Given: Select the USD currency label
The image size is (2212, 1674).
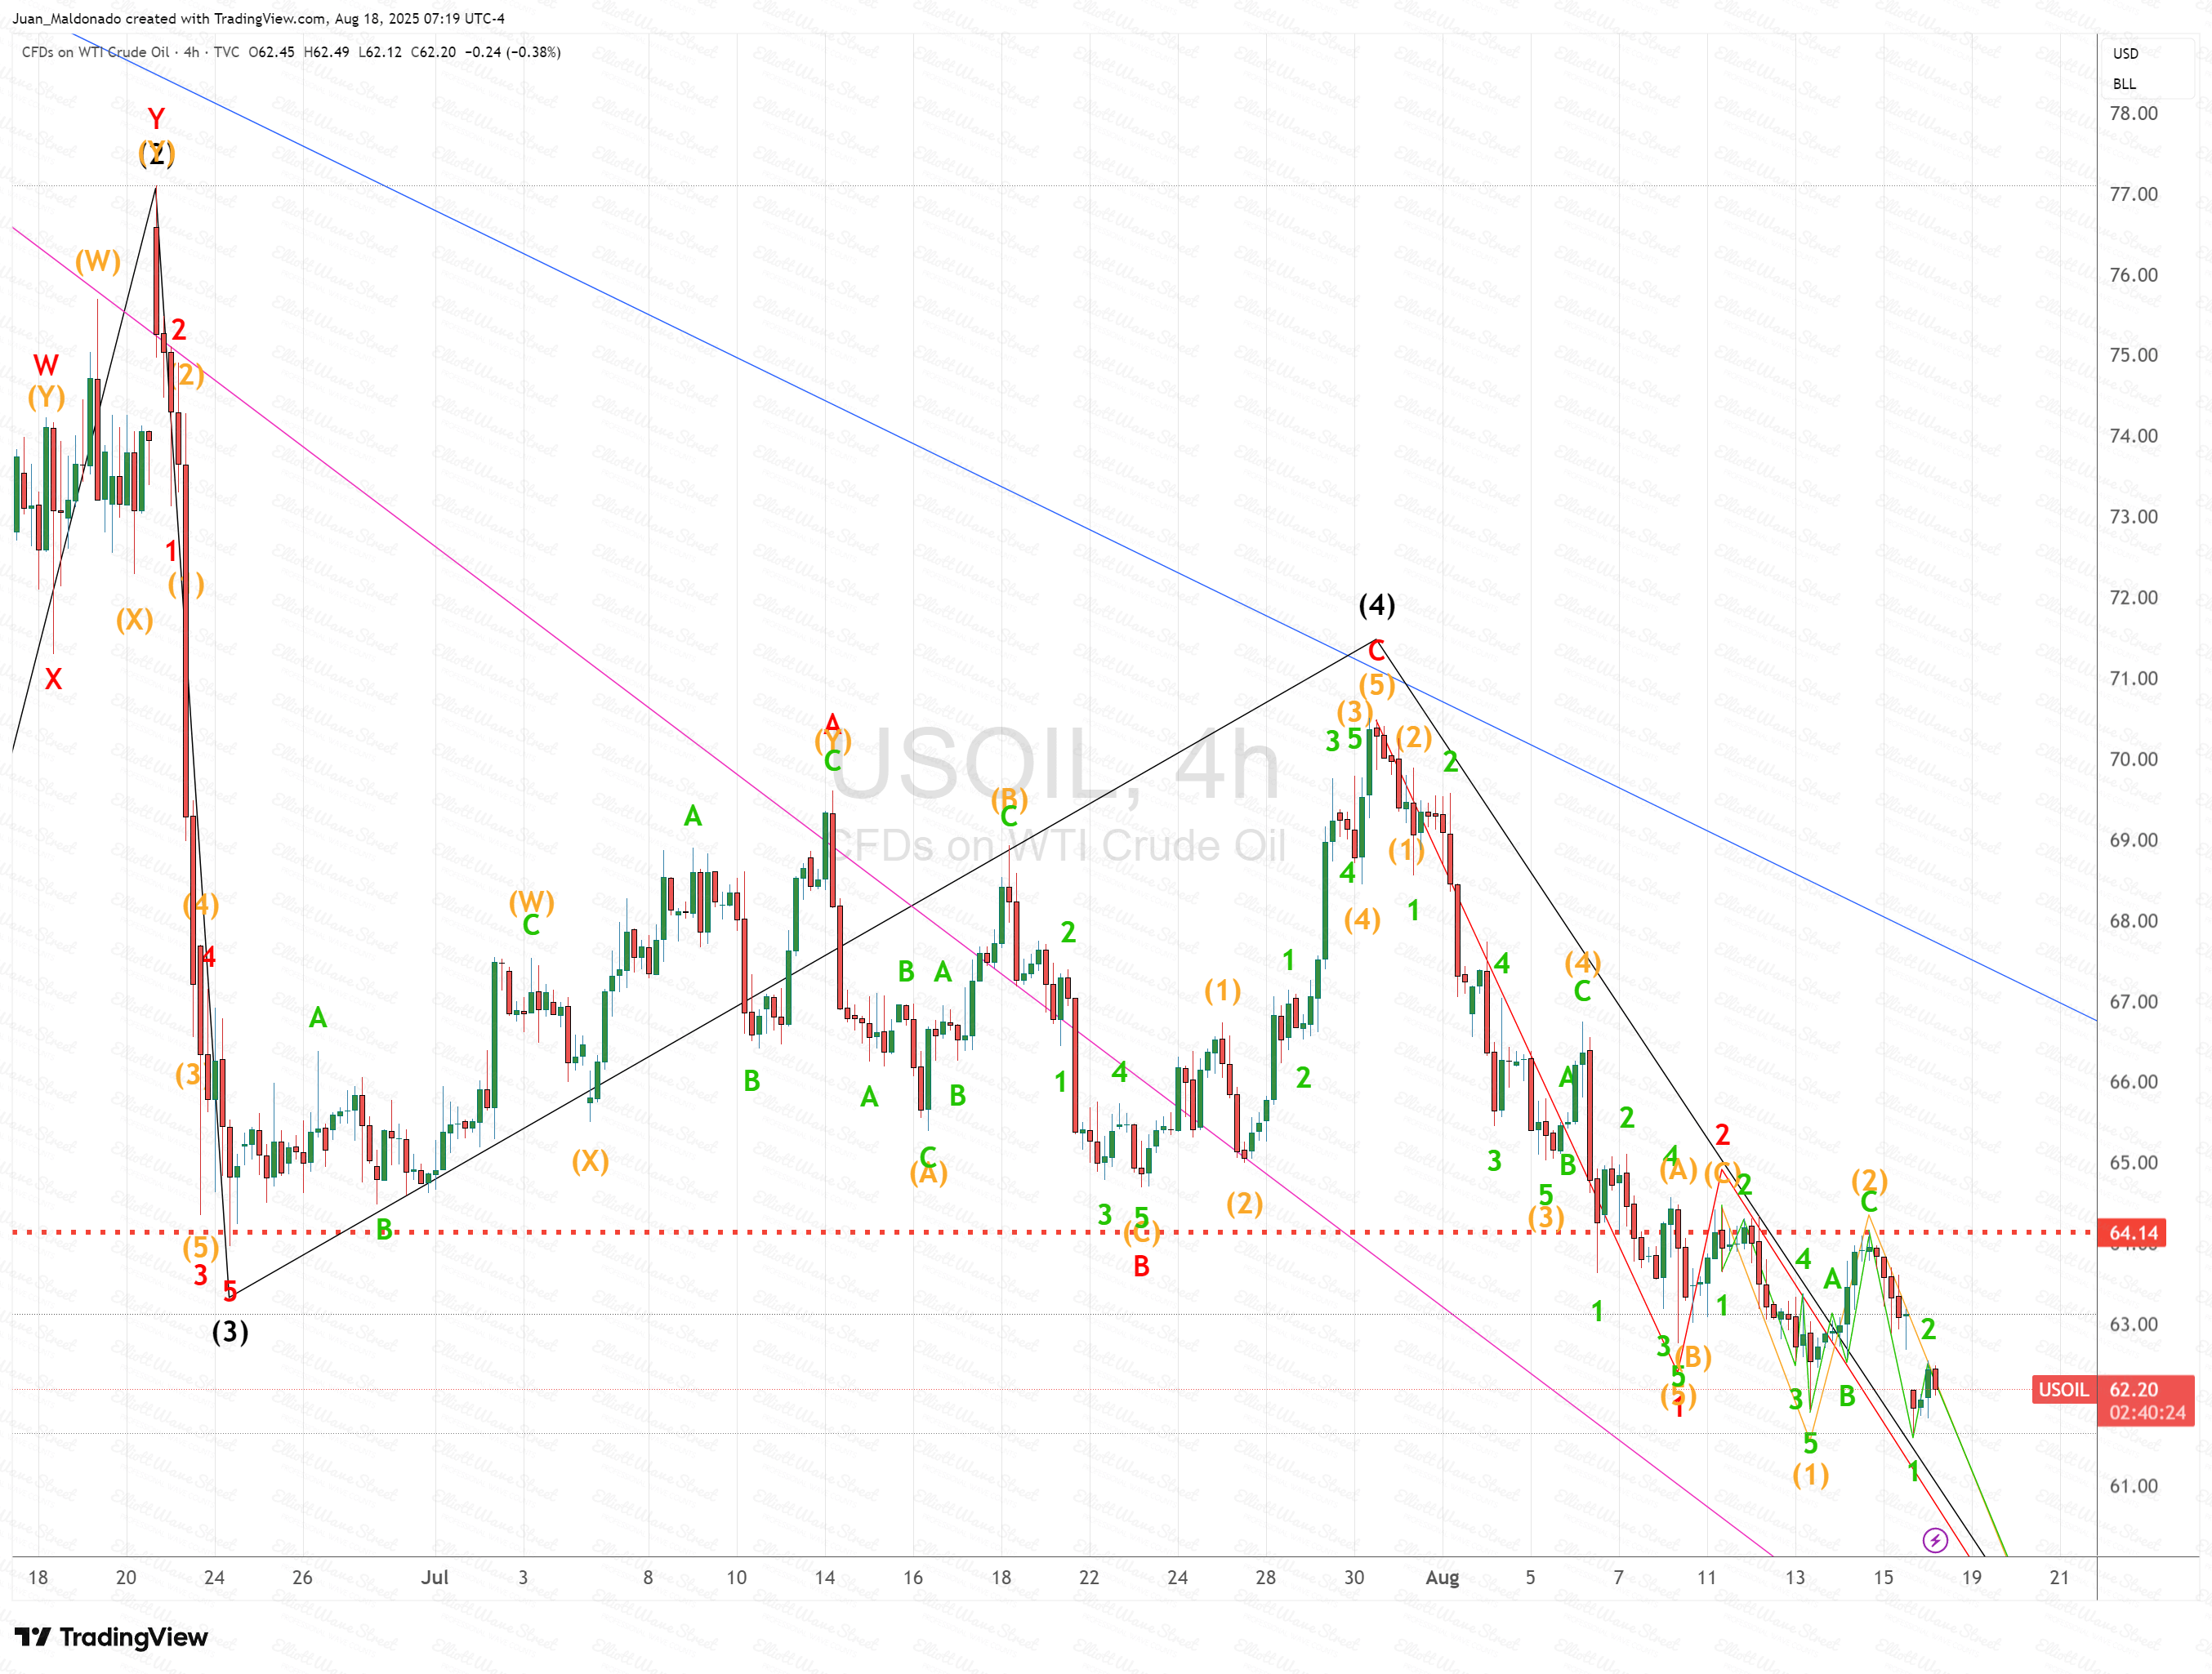Looking at the screenshot, I should pos(2125,54).
